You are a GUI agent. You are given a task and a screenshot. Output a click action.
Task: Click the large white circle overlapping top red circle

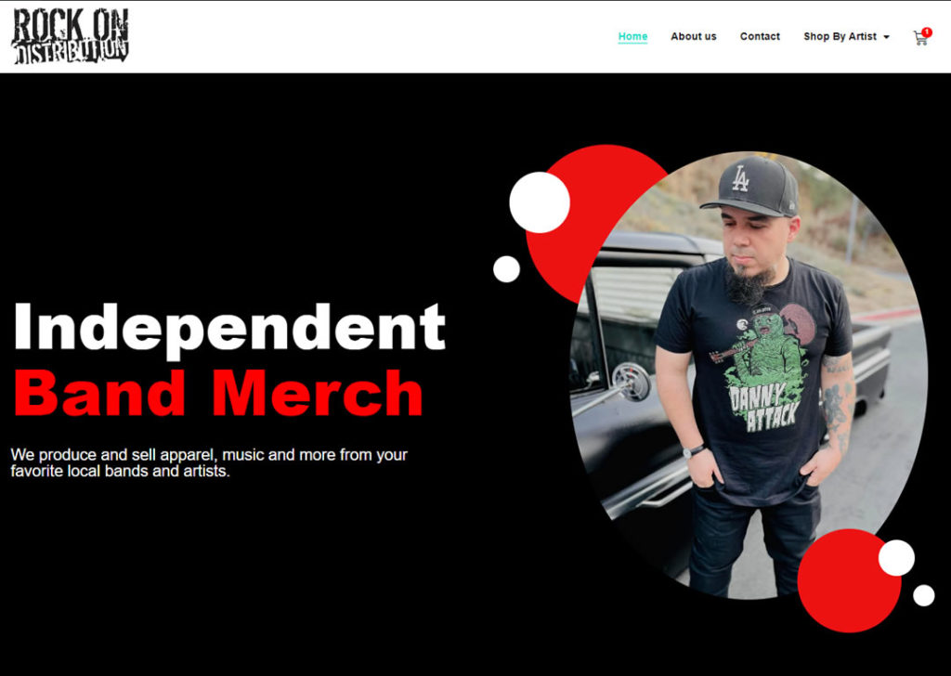click(x=540, y=202)
